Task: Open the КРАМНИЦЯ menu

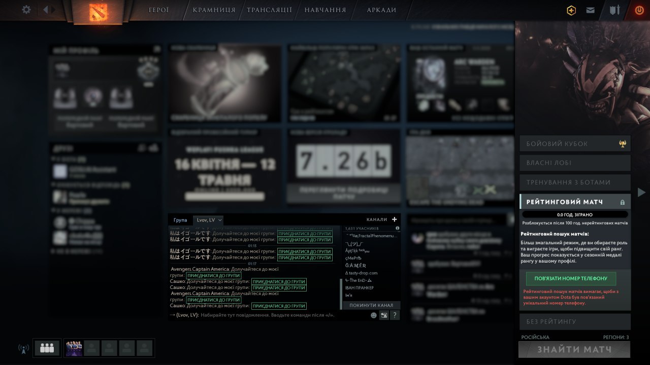Action: [x=214, y=10]
